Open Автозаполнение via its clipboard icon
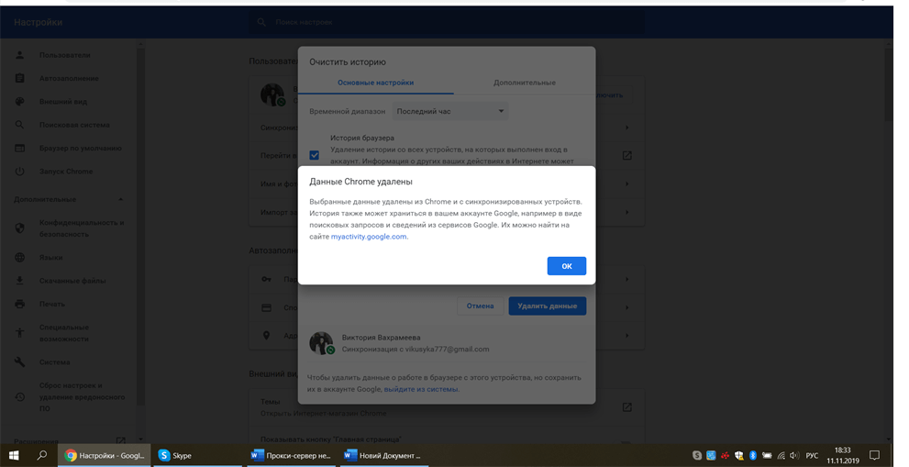 [x=19, y=78]
